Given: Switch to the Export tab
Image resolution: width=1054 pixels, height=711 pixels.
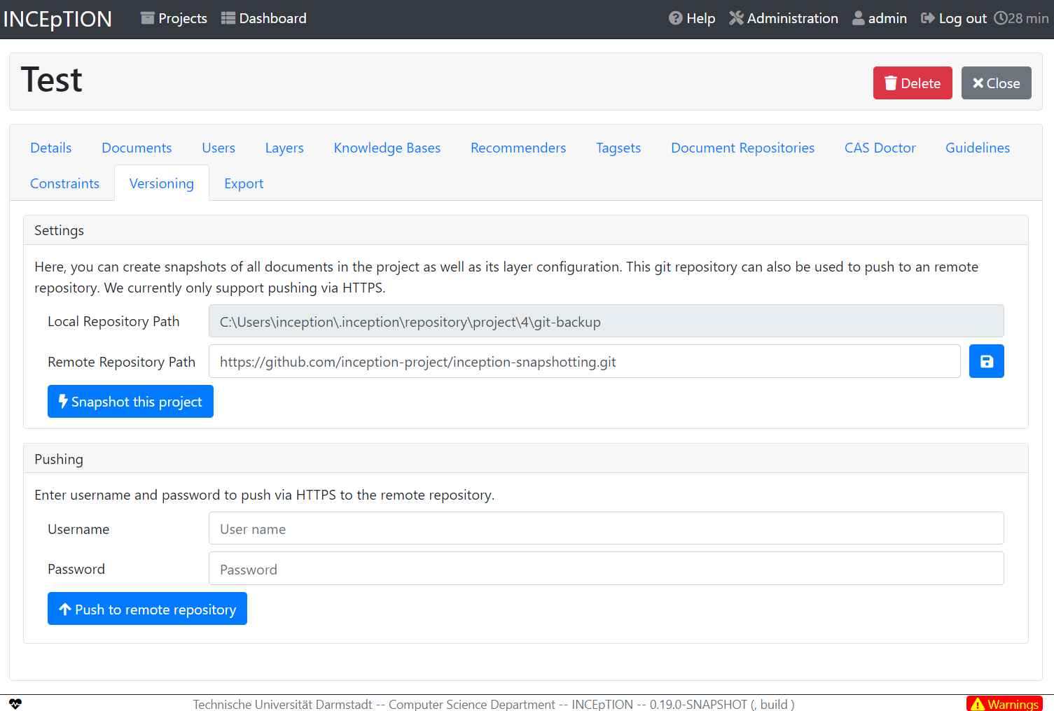Looking at the screenshot, I should (243, 183).
